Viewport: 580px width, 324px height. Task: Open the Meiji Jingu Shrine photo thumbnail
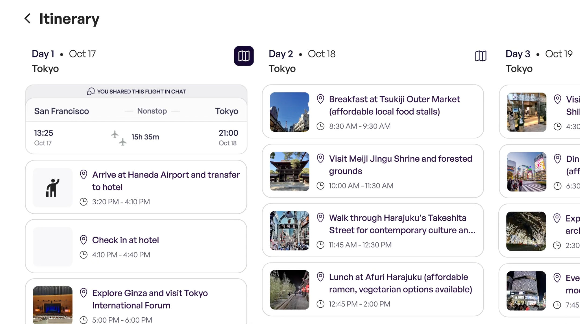coord(289,171)
